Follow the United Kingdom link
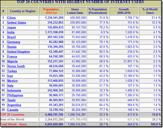Screen dimensions: 163x128 point(19,52)
